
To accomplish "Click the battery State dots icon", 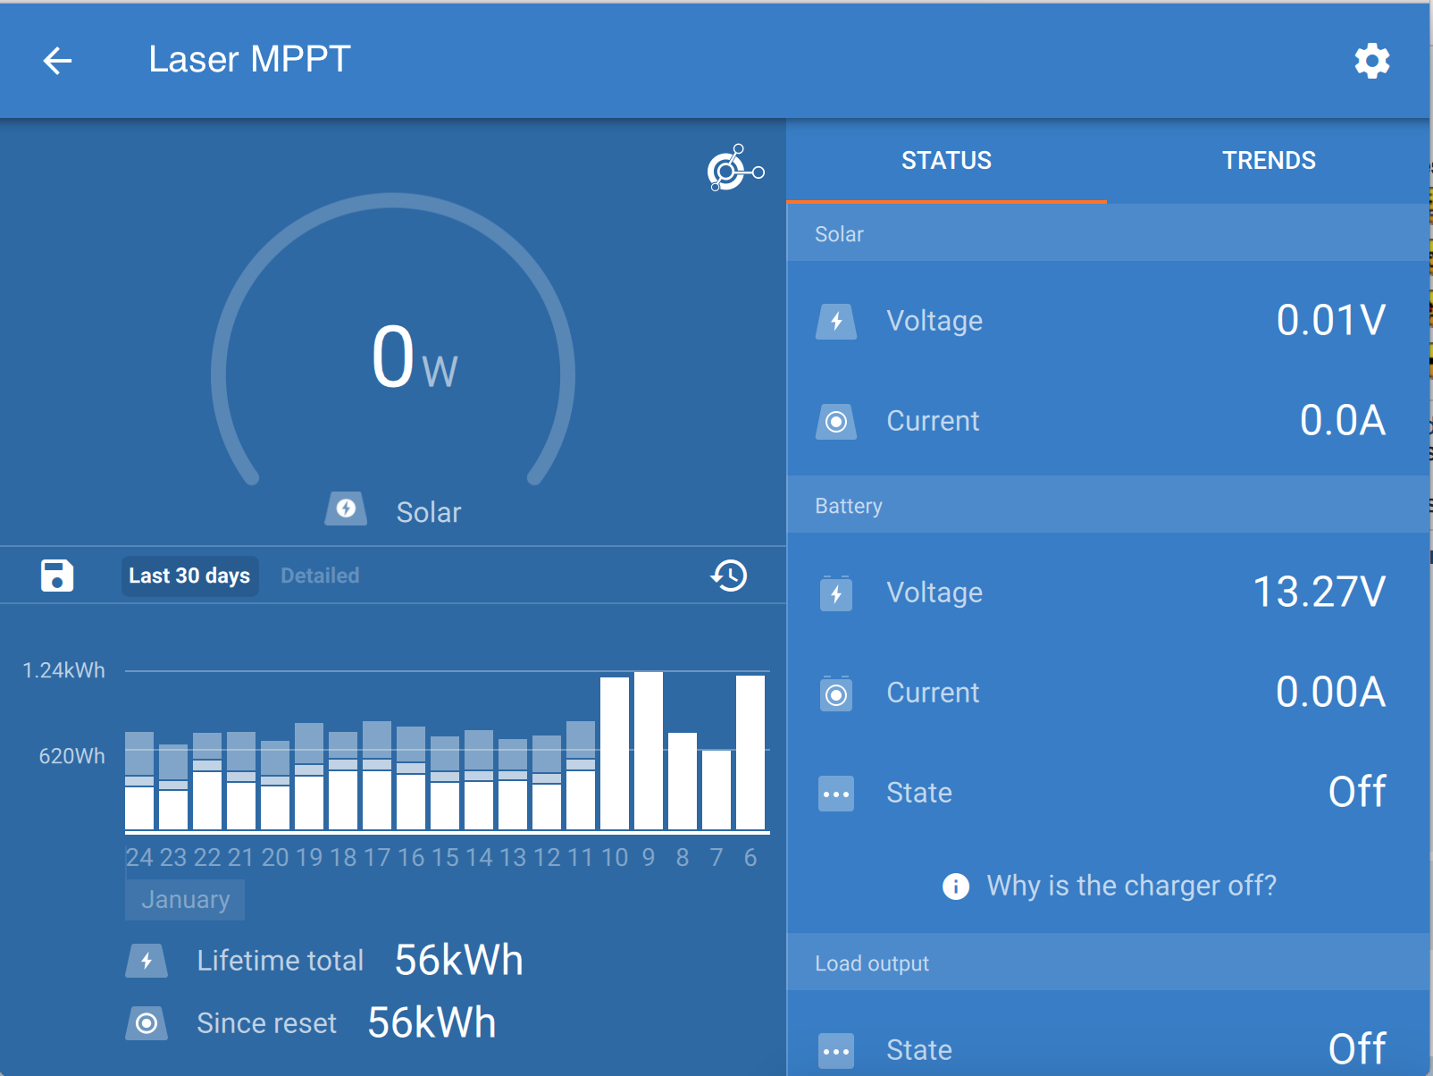I will coord(836,794).
